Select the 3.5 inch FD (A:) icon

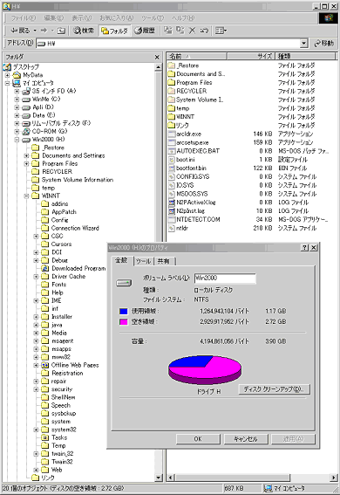tap(26, 92)
